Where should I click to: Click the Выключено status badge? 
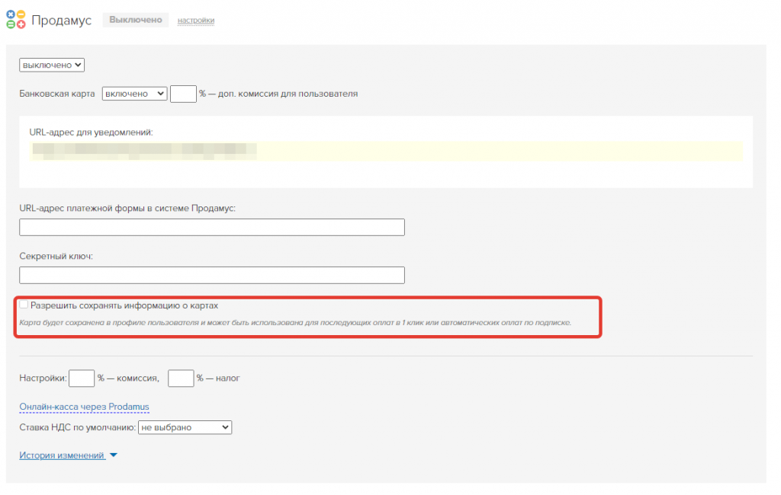click(x=135, y=20)
